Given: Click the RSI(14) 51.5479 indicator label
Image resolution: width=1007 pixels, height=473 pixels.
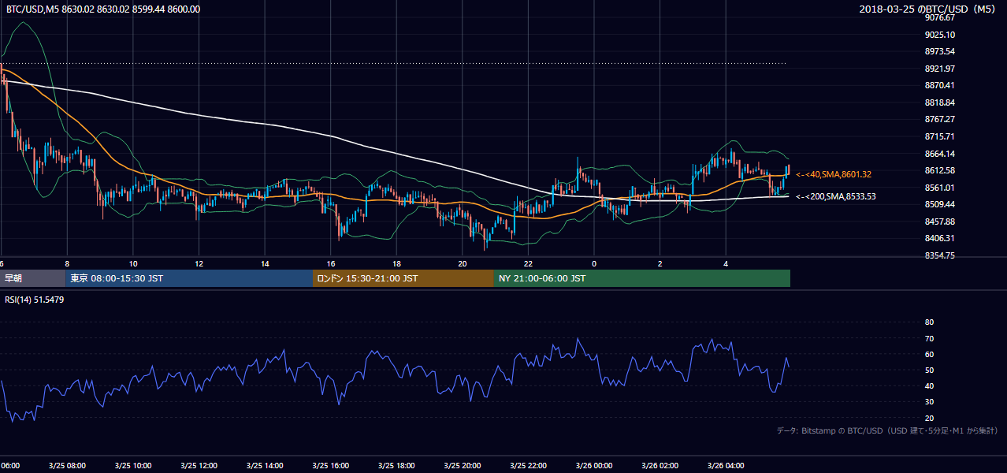Looking at the screenshot, I should pyautogui.click(x=35, y=300).
